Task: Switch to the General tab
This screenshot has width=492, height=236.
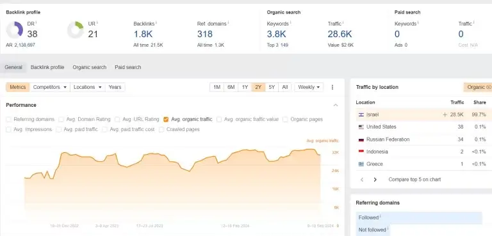Action: (x=13, y=67)
